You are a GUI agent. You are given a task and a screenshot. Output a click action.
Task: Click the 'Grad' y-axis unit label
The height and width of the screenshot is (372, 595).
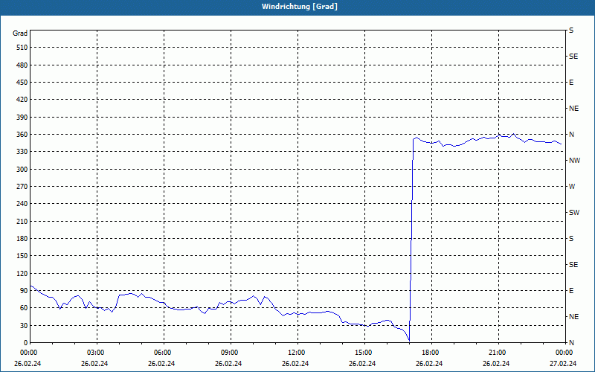click(20, 33)
